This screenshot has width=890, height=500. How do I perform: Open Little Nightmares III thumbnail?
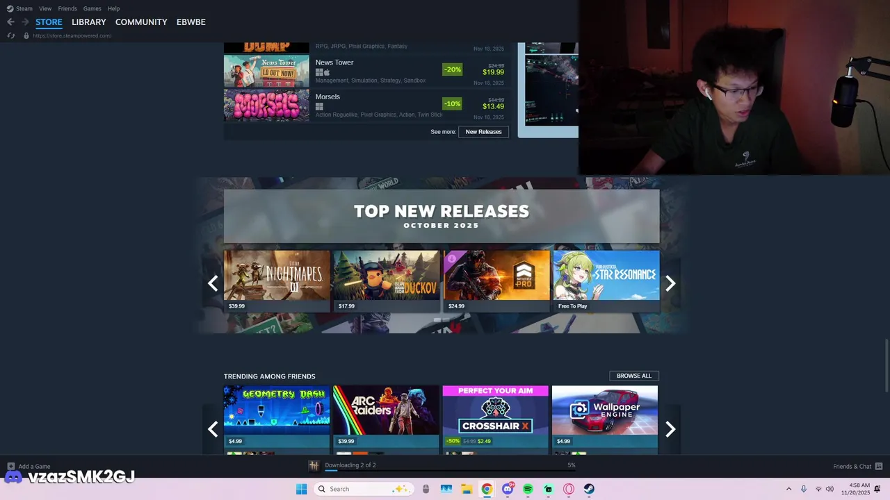pos(277,281)
